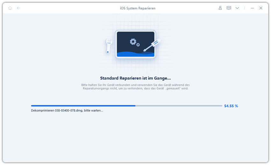271x165 pixels.
Task: Open the feedback chat icon
Action: point(229,8)
